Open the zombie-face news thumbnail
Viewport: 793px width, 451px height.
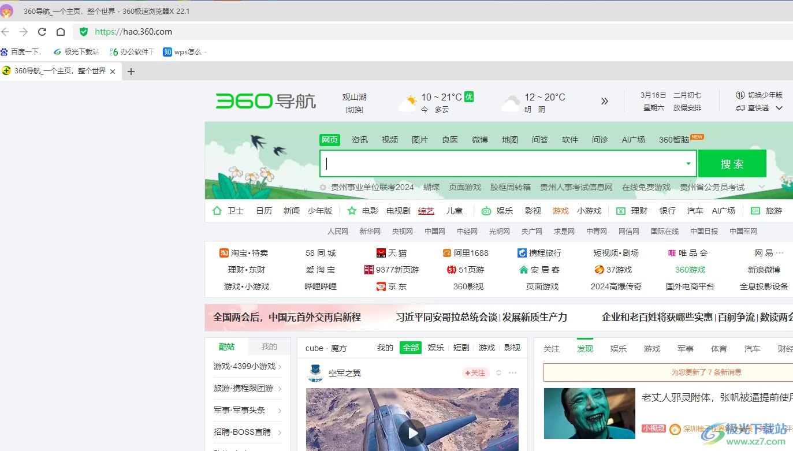[x=589, y=413]
